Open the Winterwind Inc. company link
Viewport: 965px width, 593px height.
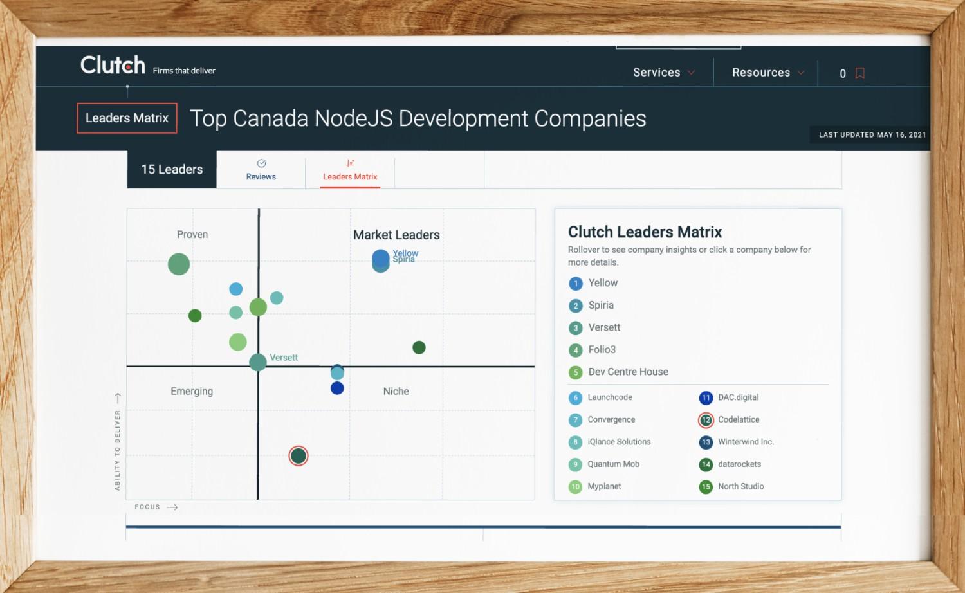(x=746, y=442)
